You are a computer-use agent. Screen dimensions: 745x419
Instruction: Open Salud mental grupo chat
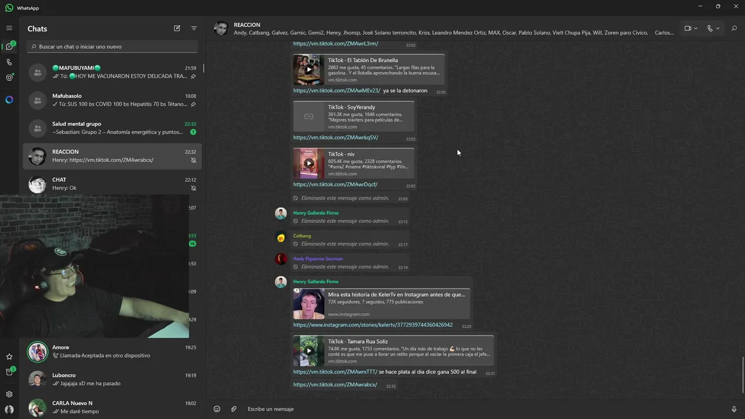112,128
